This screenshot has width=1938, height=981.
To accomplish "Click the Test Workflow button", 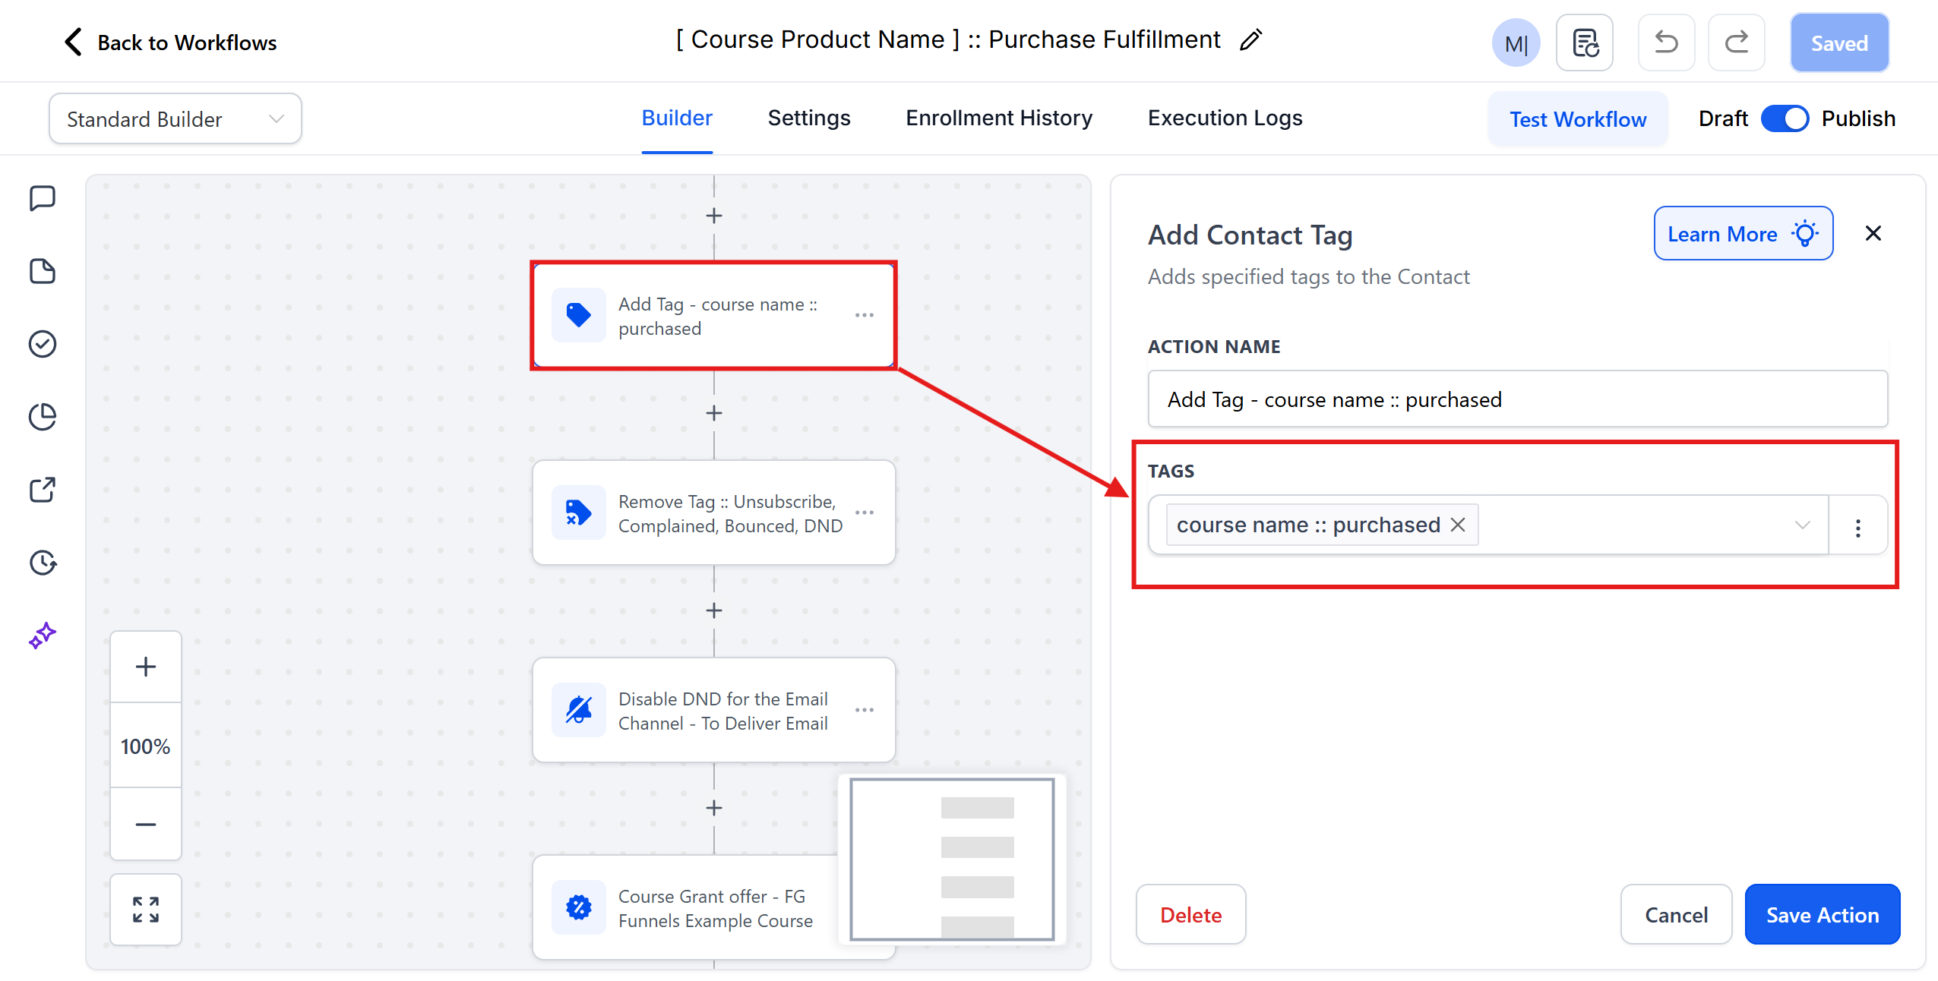I will tap(1577, 119).
